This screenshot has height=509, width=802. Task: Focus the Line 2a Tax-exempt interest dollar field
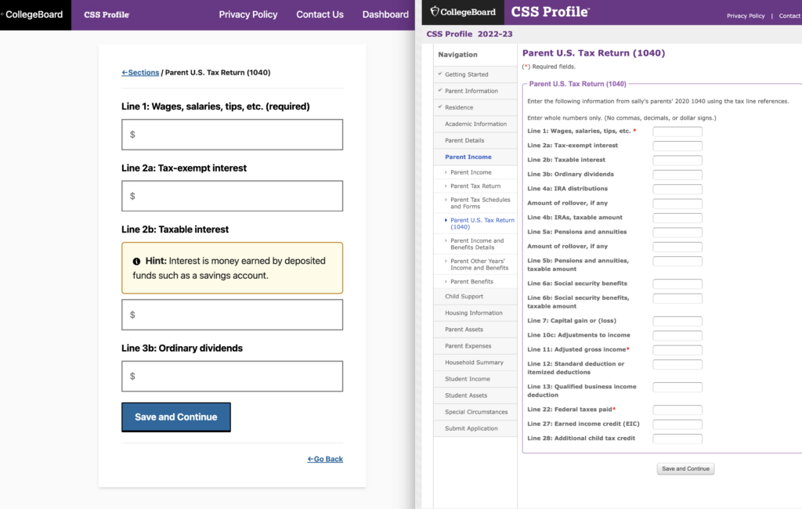pyautogui.click(x=232, y=196)
